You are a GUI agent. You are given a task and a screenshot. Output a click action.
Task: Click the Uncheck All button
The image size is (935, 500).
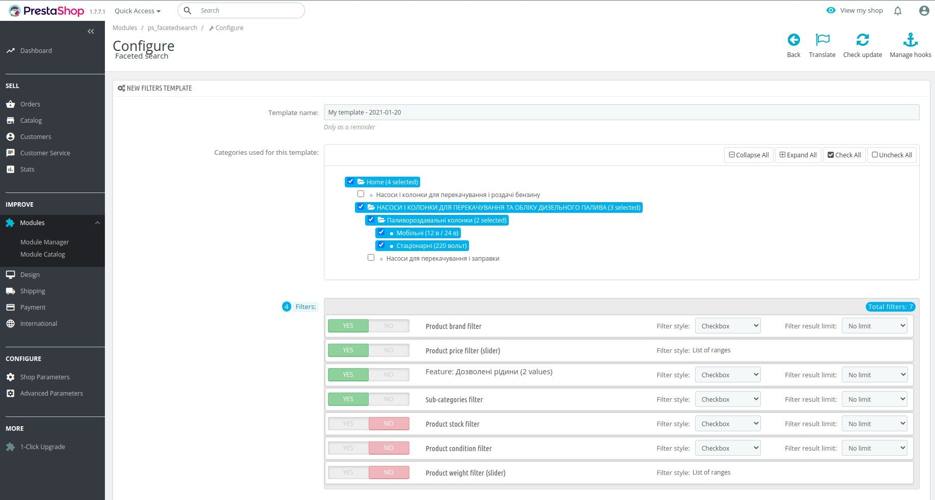[x=892, y=155]
